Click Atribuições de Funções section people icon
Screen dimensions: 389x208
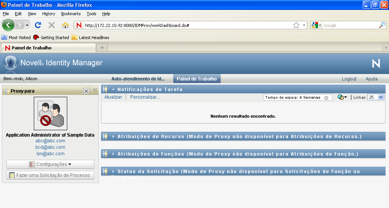coord(105,154)
